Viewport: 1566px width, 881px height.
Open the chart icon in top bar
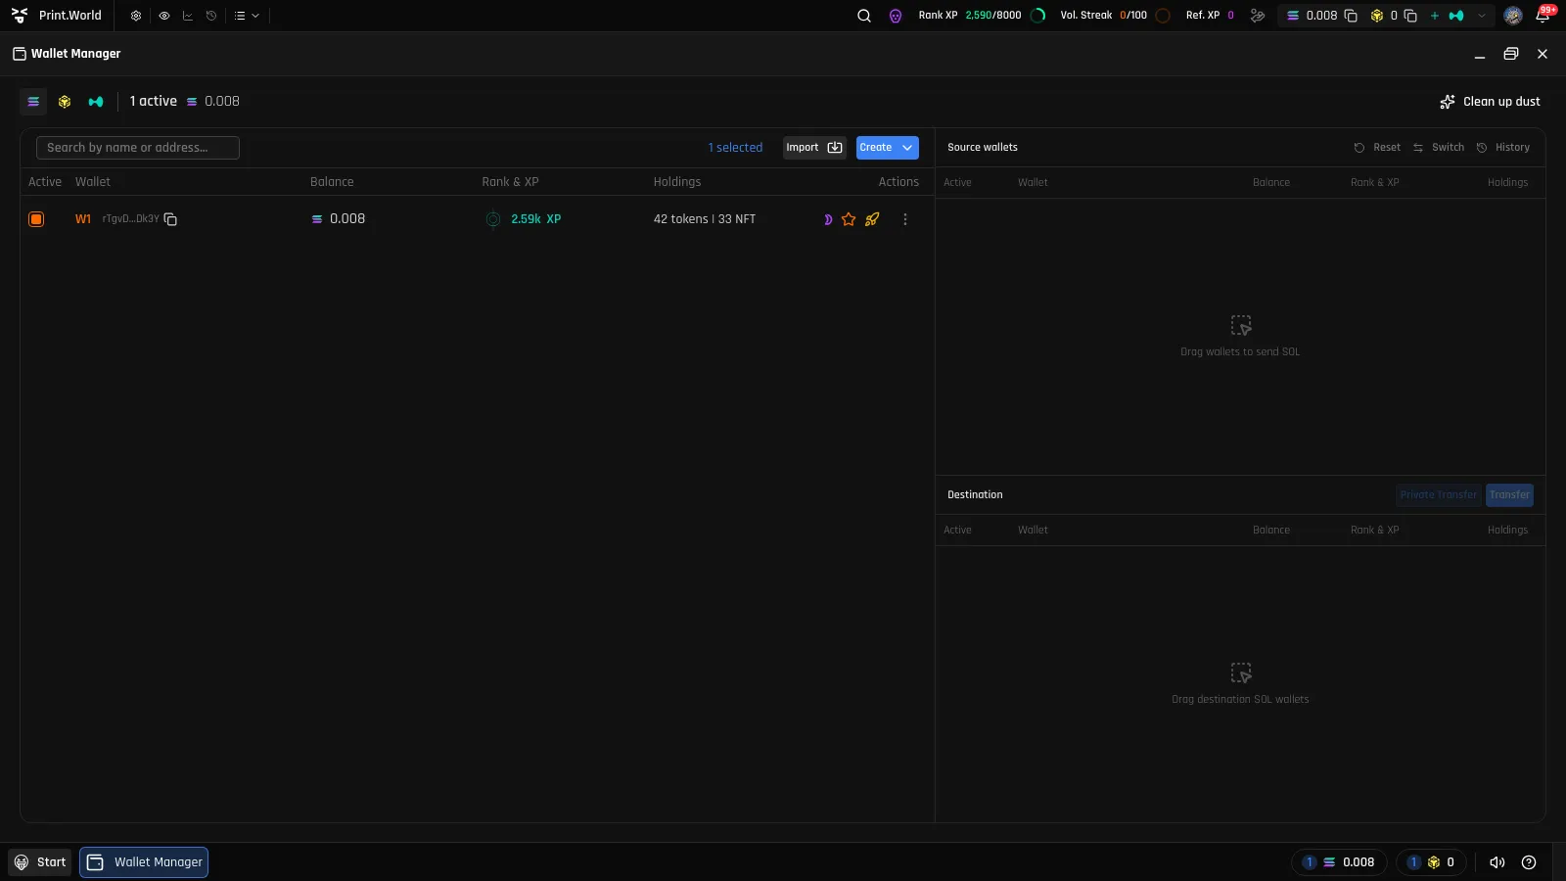coord(188,16)
